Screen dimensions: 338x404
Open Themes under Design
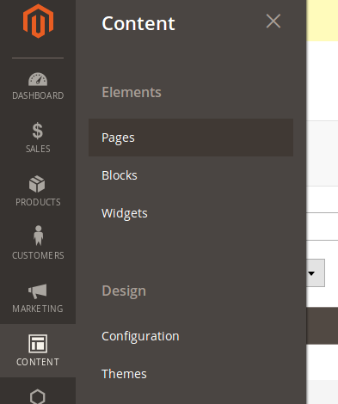pyautogui.click(x=124, y=374)
